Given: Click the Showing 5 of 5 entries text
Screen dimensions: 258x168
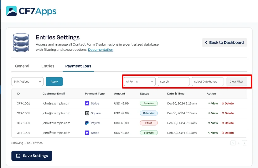Looking at the screenshot, I should (27, 143).
